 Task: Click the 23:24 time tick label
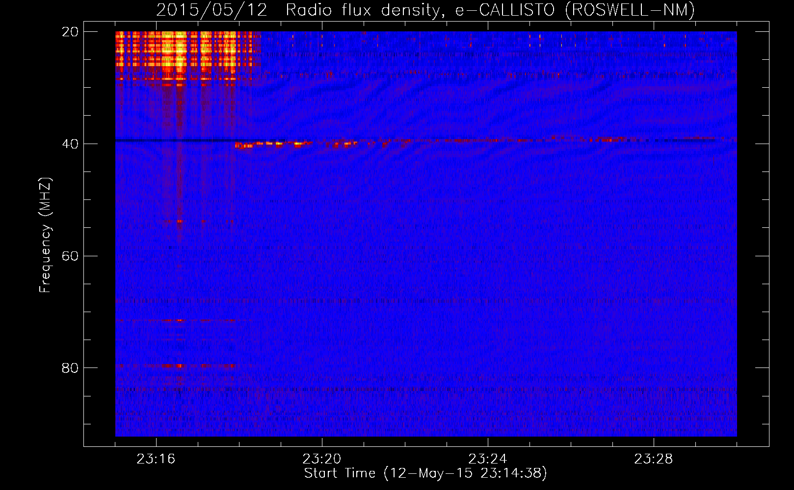488,459
